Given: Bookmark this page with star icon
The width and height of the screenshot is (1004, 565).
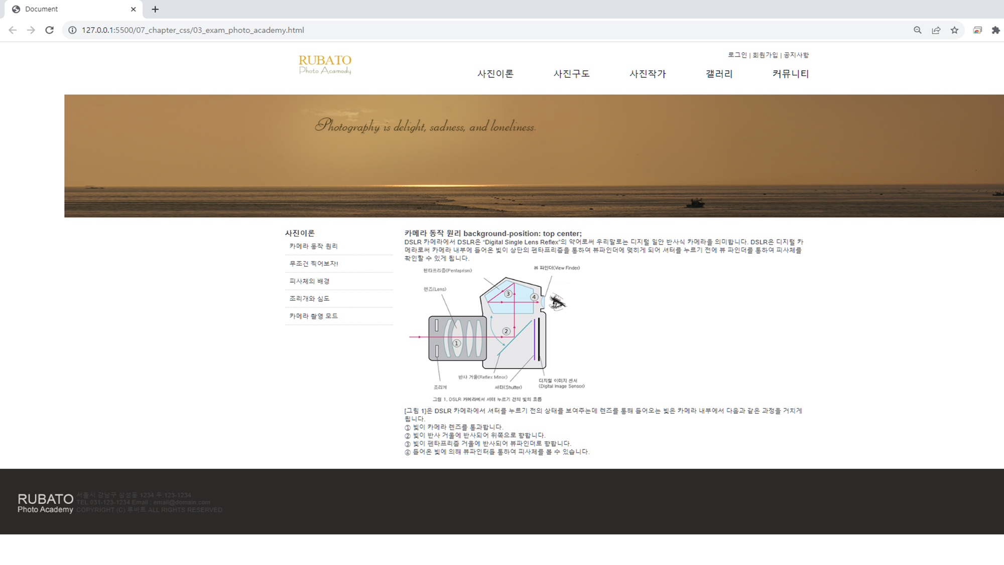Looking at the screenshot, I should coord(954,30).
